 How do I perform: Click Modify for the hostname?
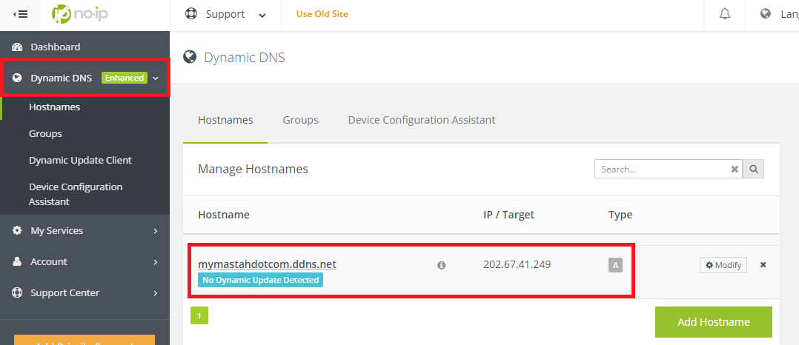(x=723, y=265)
